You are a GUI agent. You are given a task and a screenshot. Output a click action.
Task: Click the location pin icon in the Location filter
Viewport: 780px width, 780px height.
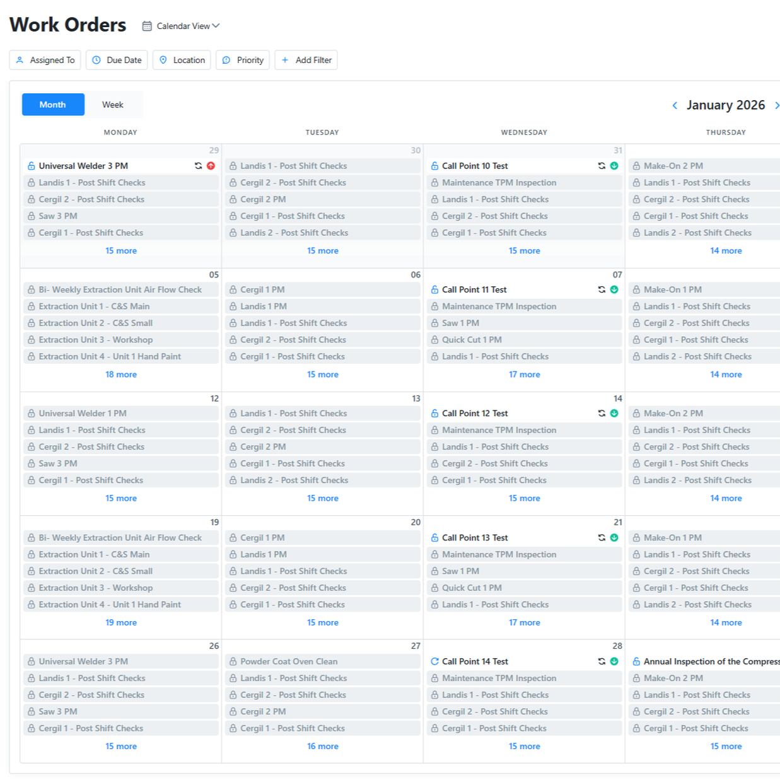164,60
